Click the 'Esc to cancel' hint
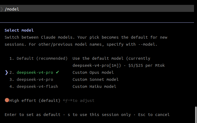Image resolution: width=197 pixels, height=123 pixels. [154, 115]
